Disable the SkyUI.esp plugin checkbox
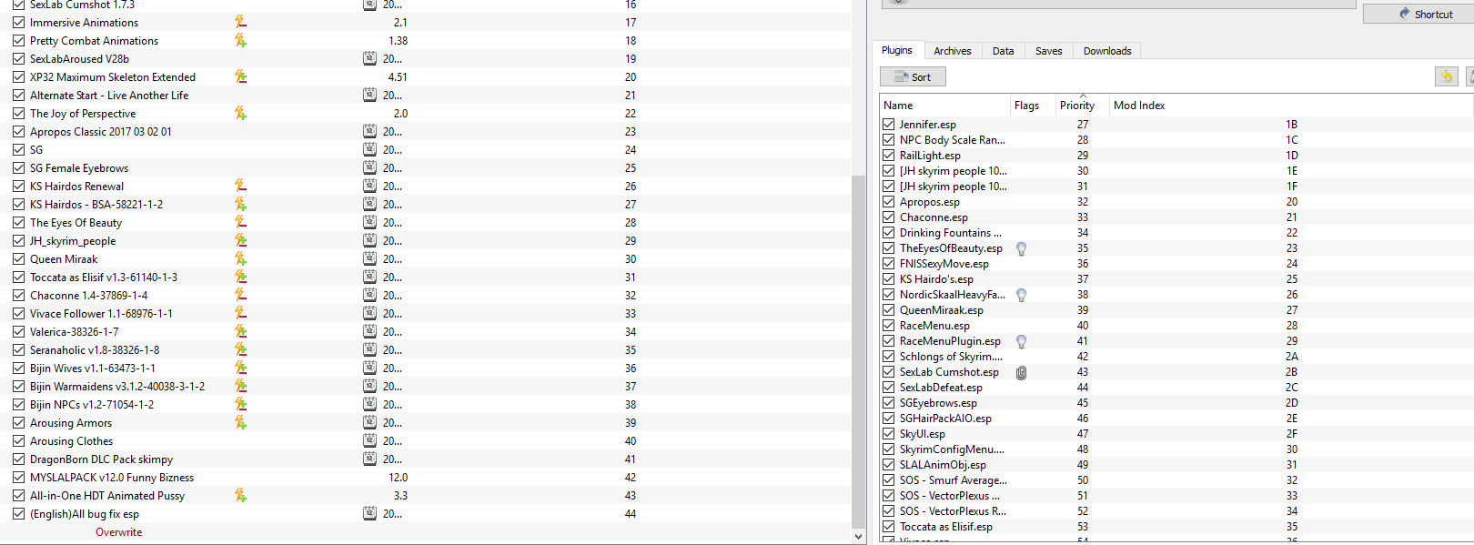Viewport: 1474px width, 545px height. (x=888, y=434)
